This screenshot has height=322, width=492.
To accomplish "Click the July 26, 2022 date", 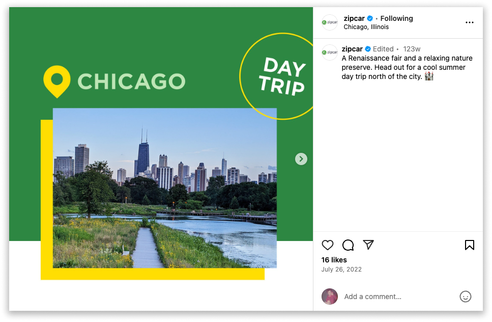I will [341, 269].
